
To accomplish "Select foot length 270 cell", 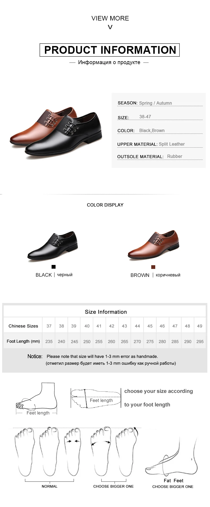I will coord(137,342).
